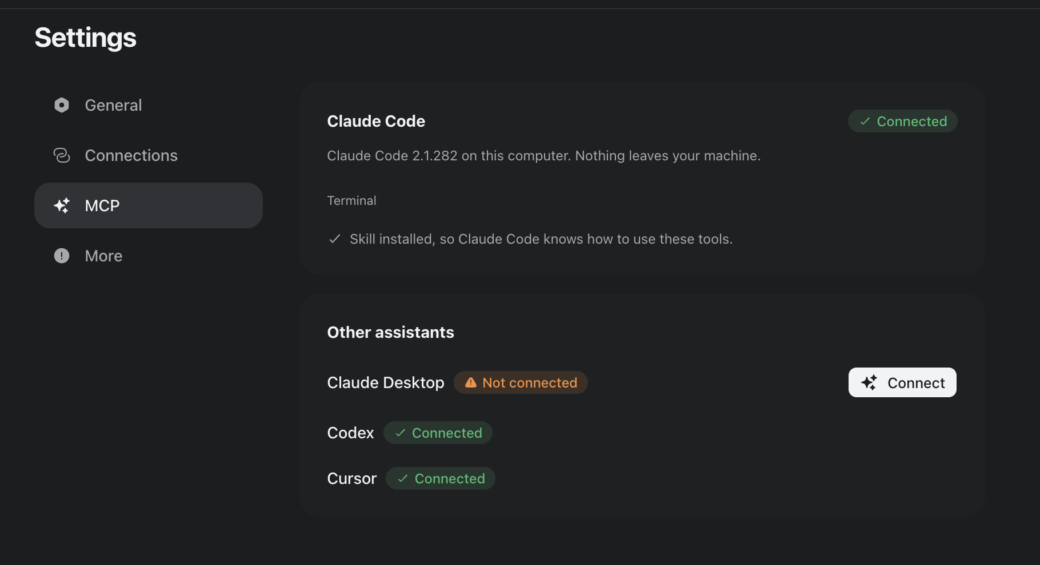Viewport: 1040px width, 565px height.
Task: Click the Other assistants heading
Action: (391, 332)
